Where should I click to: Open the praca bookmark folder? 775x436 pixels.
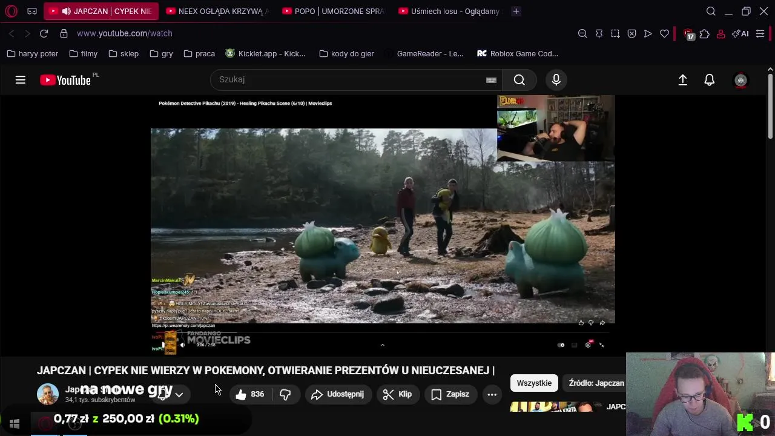point(199,53)
